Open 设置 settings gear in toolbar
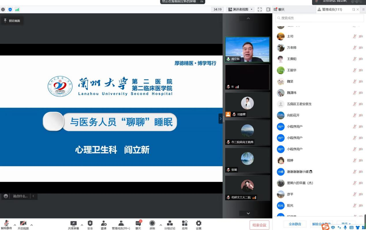Viewport: 366px width, 230px height. point(199,223)
